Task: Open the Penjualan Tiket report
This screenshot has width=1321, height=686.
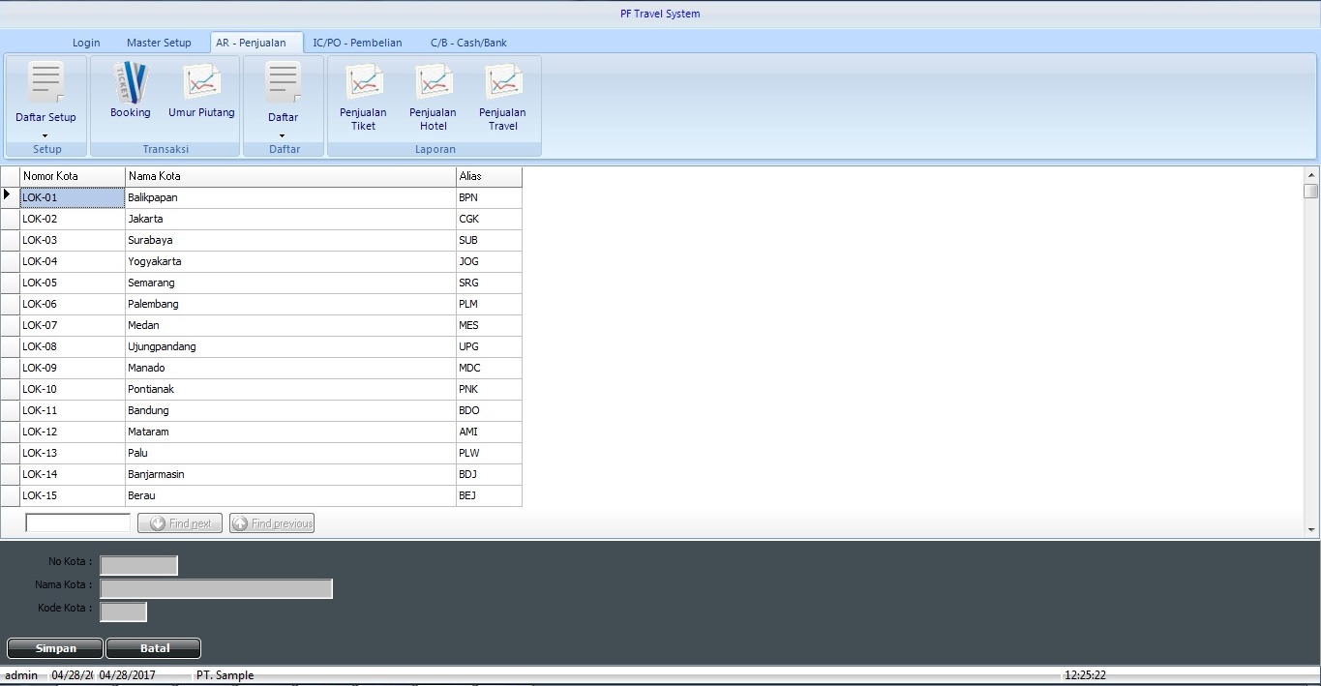Action: click(x=364, y=83)
